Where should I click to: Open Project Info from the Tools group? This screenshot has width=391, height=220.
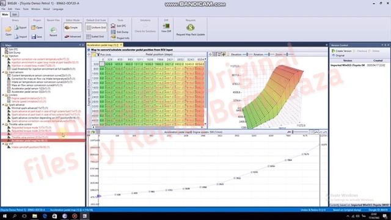(x=120, y=38)
